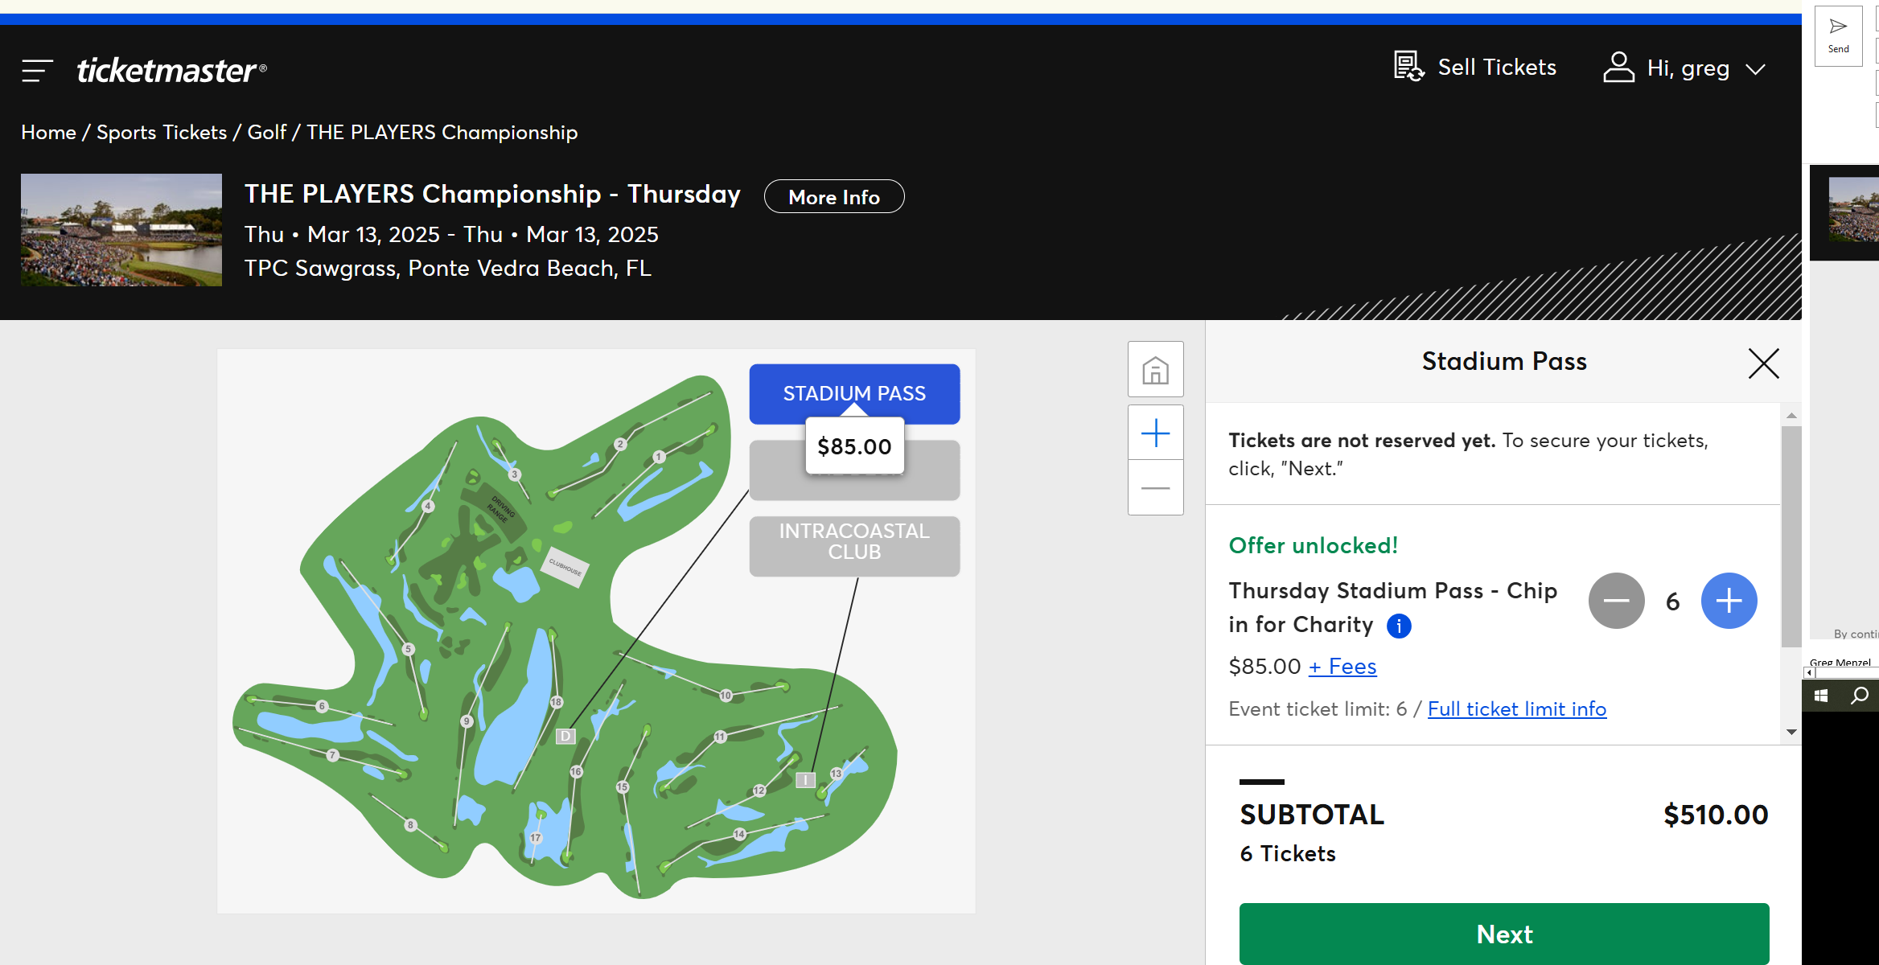Zoom out of the course map
The height and width of the screenshot is (965, 1879).
pos(1155,488)
